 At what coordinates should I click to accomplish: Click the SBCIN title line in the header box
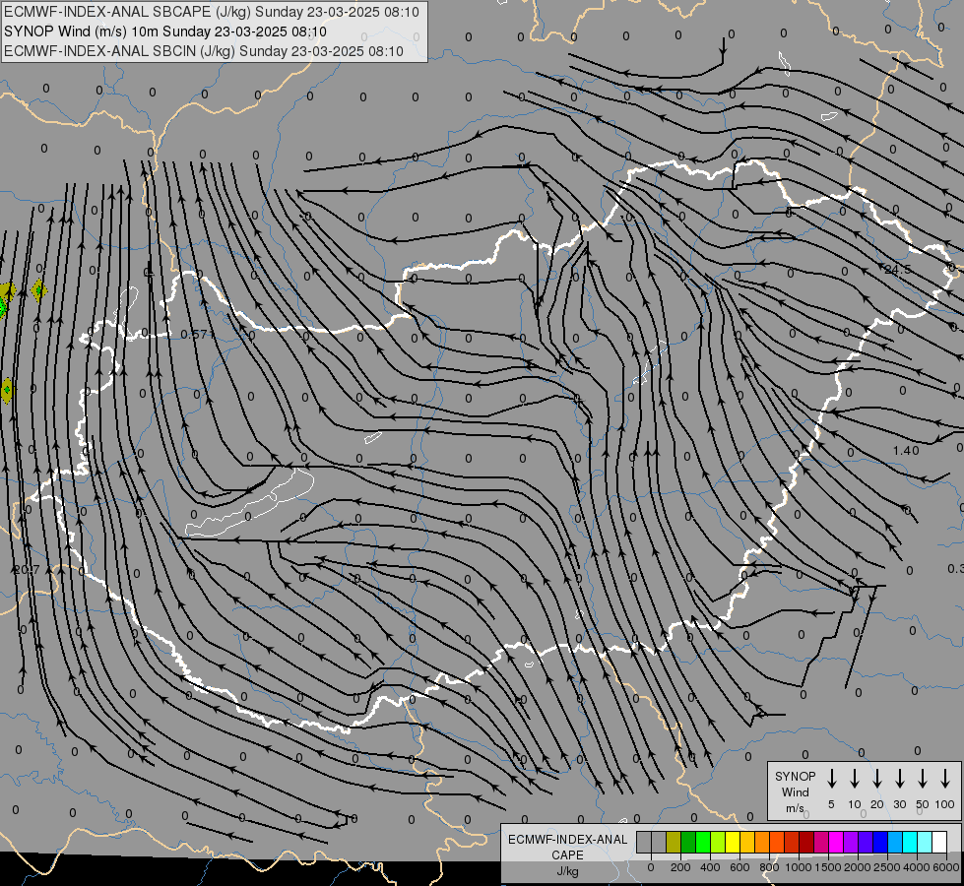[x=204, y=51]
